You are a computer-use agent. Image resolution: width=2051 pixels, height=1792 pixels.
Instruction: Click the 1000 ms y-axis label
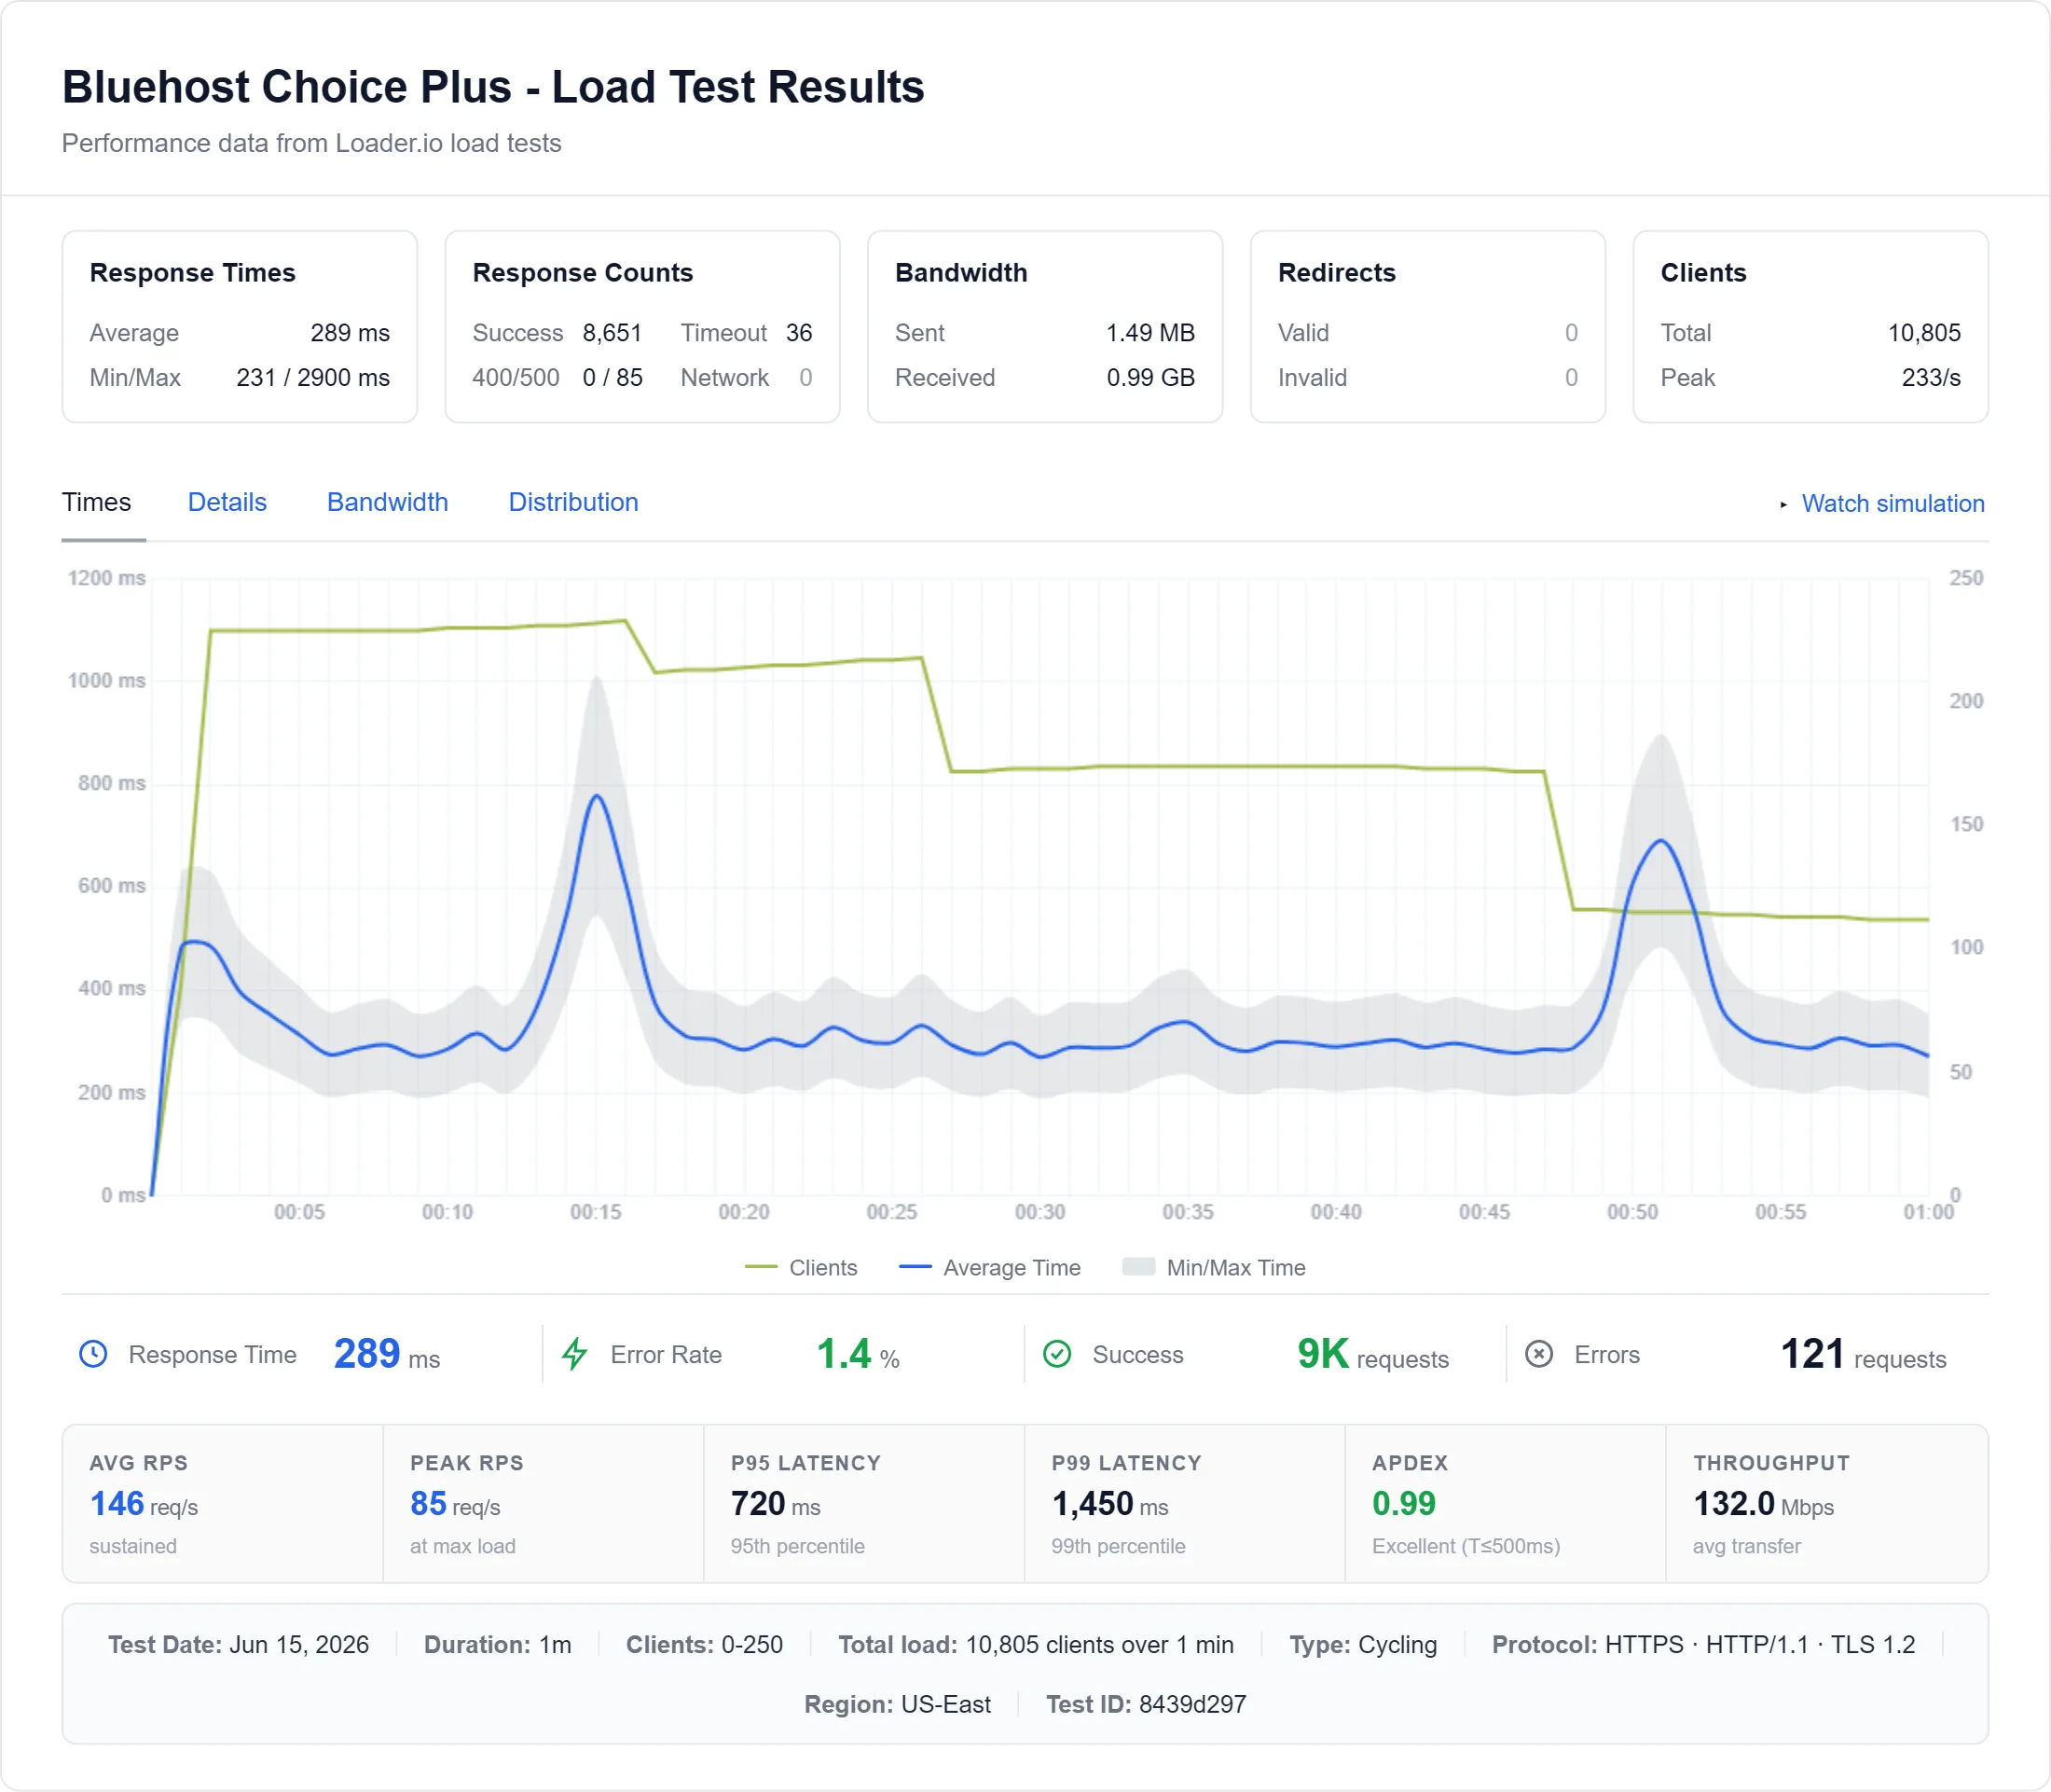[107, 681]
